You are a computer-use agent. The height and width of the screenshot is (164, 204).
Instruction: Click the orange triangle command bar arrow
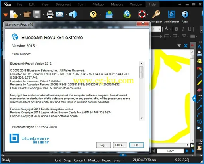coord(6,15)
